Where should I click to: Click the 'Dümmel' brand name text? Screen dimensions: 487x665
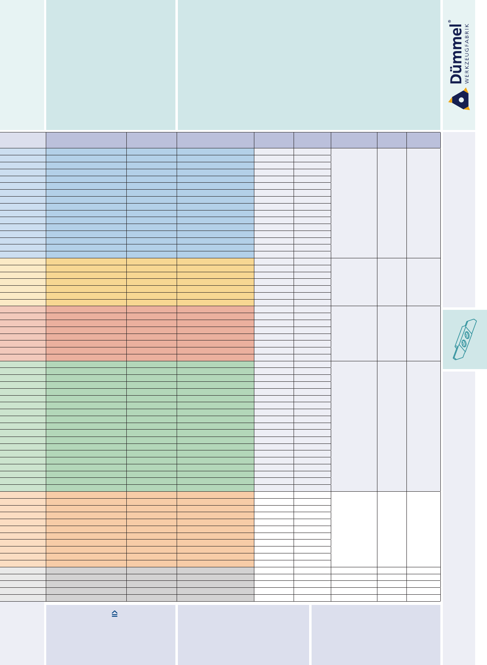pyautogui.click(x=456, y=53)
